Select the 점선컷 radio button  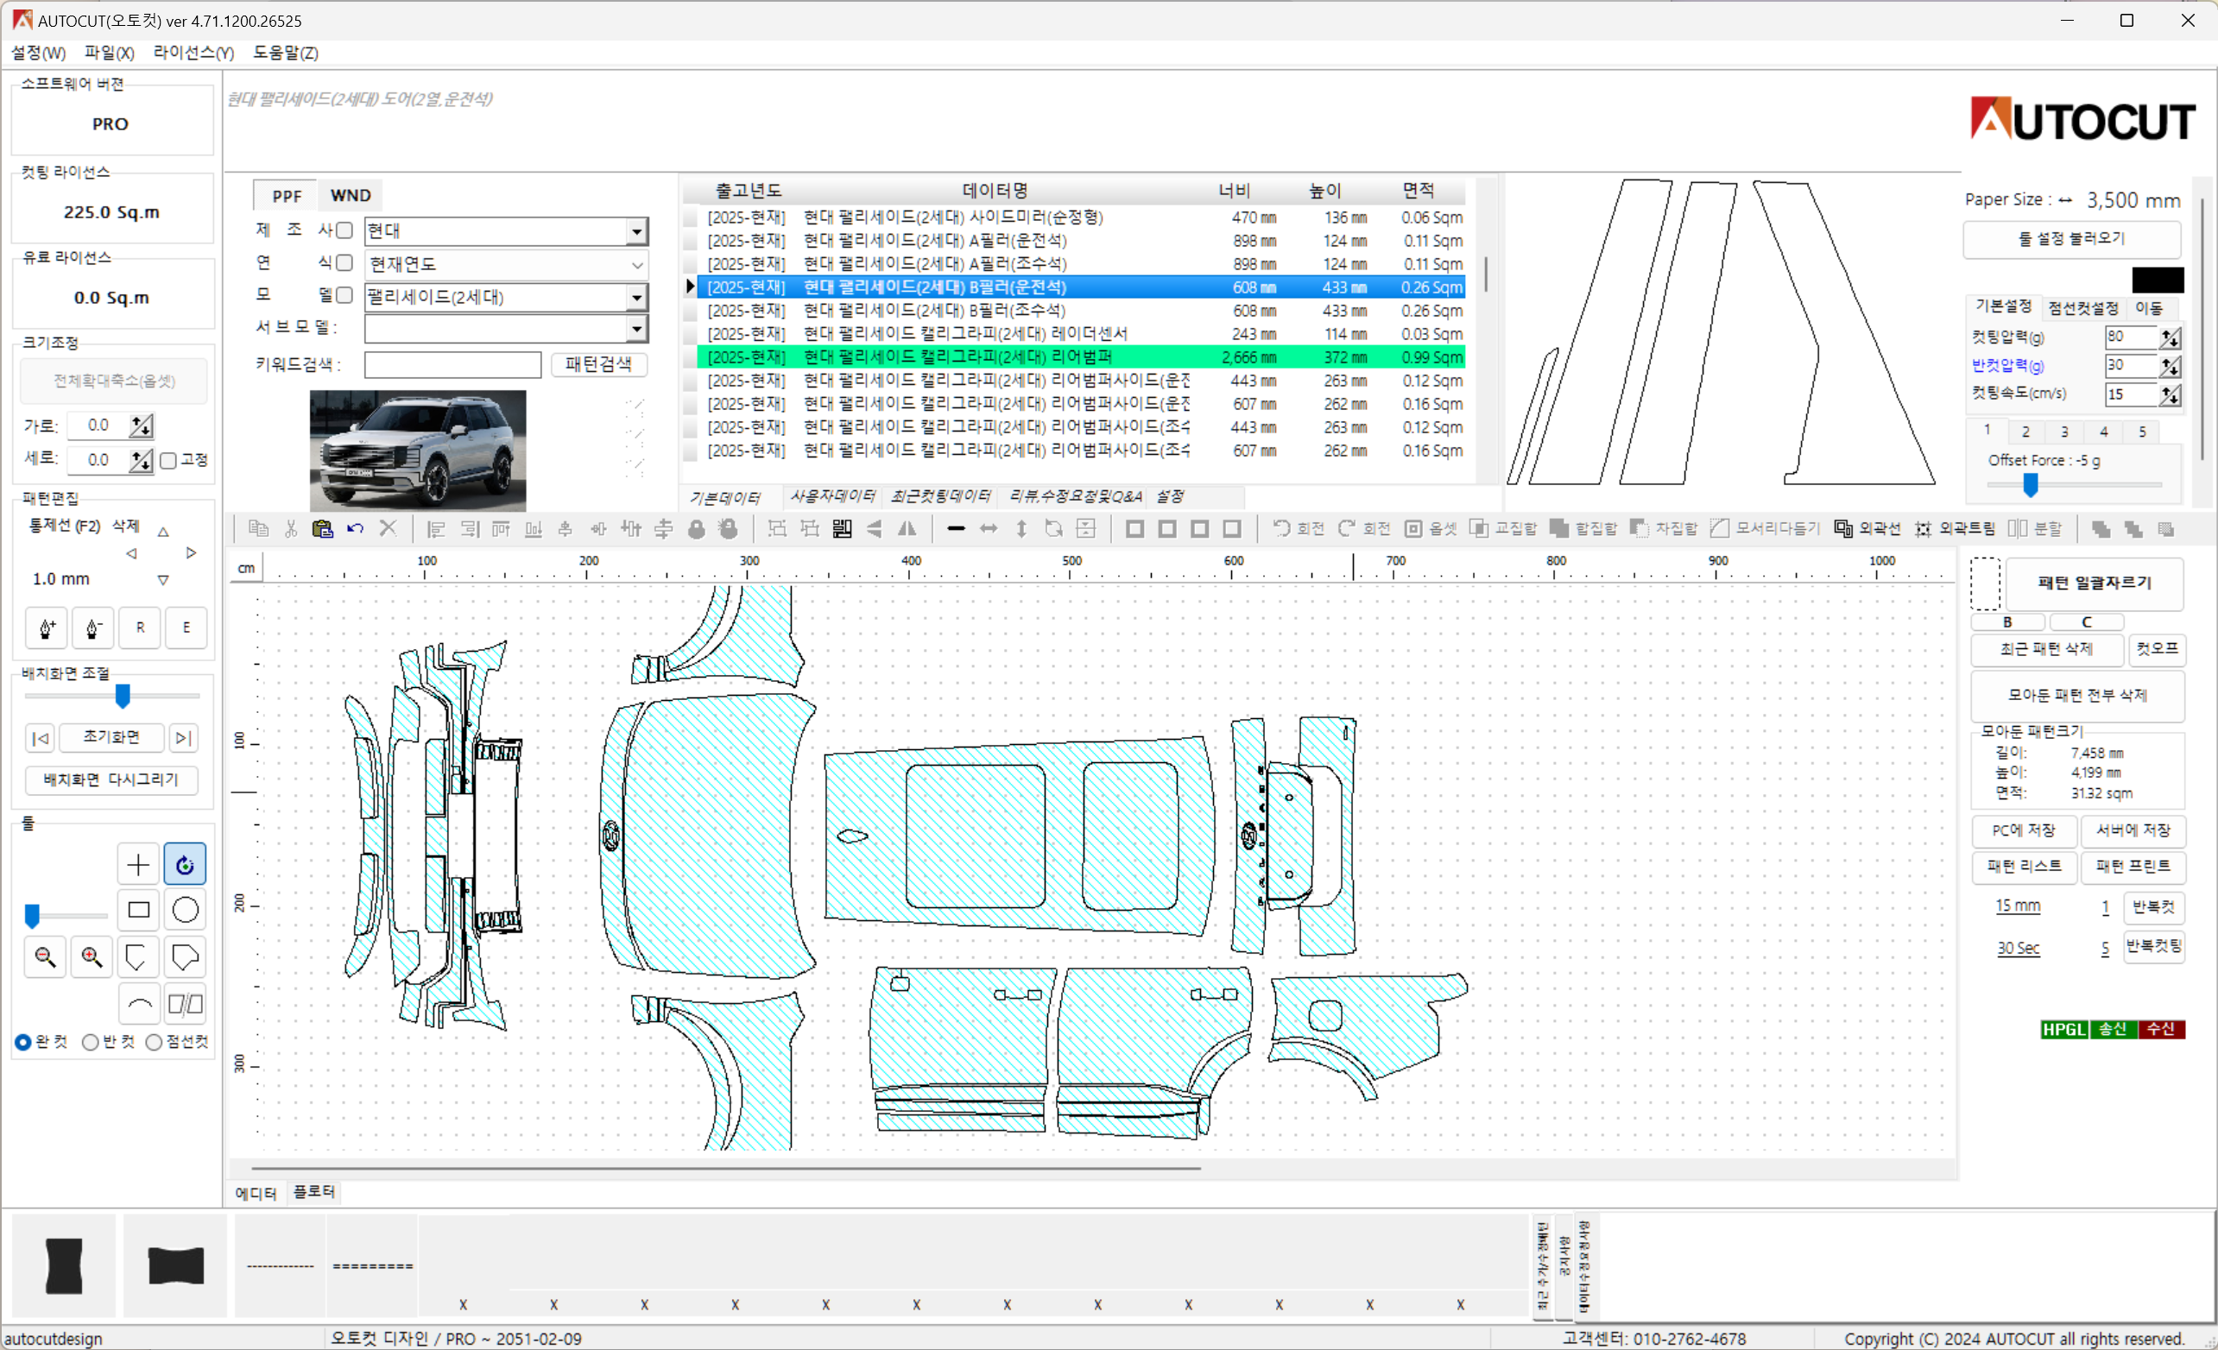point(154,1042)
